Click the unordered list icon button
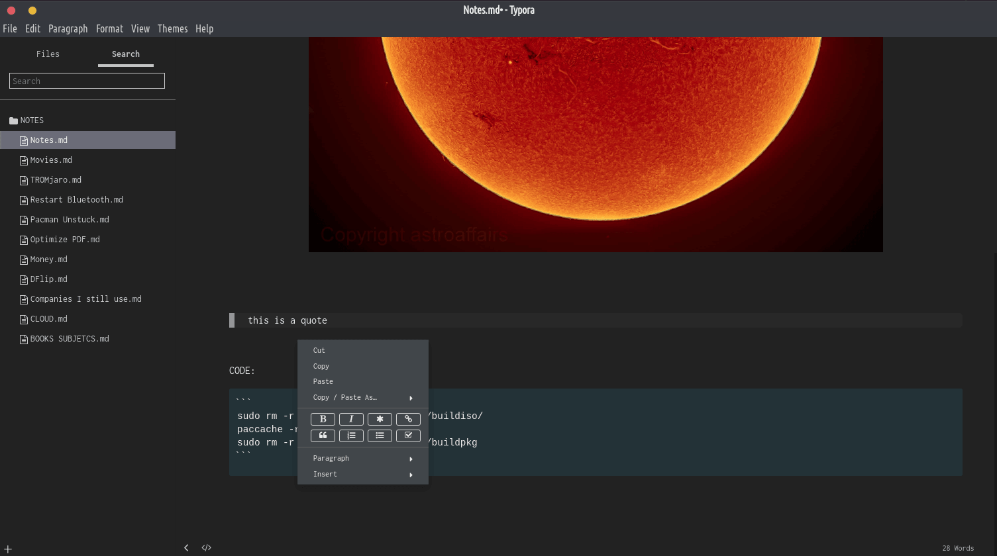This screenshot has width=997, height=556. click(x=380, y=436)
